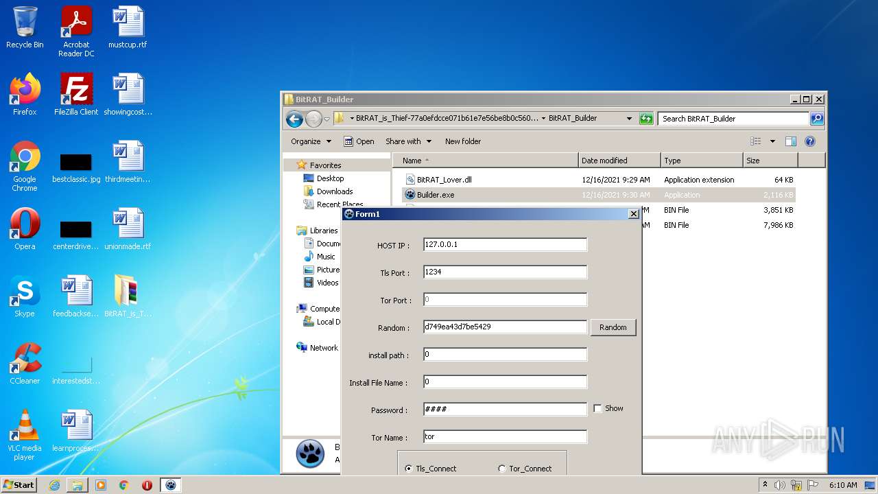The image size is (878, 494).
Task: Click Password input field
Action: pyautogui.click(x=505, y=409)
